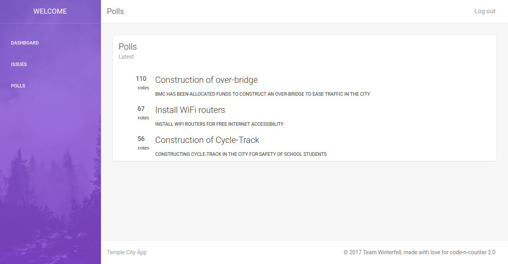Click the cycle-track school students description
This screenshot has width=508, height=264.
(241, 154)
